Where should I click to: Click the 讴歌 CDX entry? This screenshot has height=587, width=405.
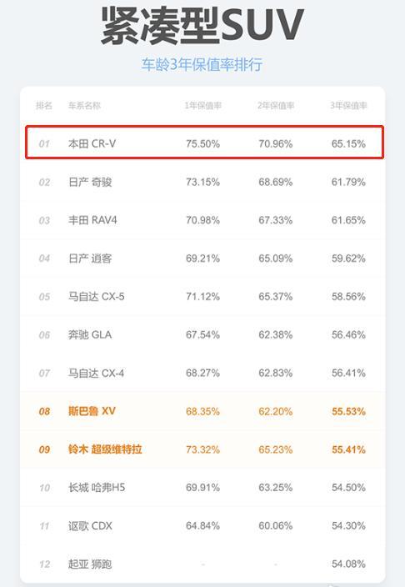[x=90, y=525]
